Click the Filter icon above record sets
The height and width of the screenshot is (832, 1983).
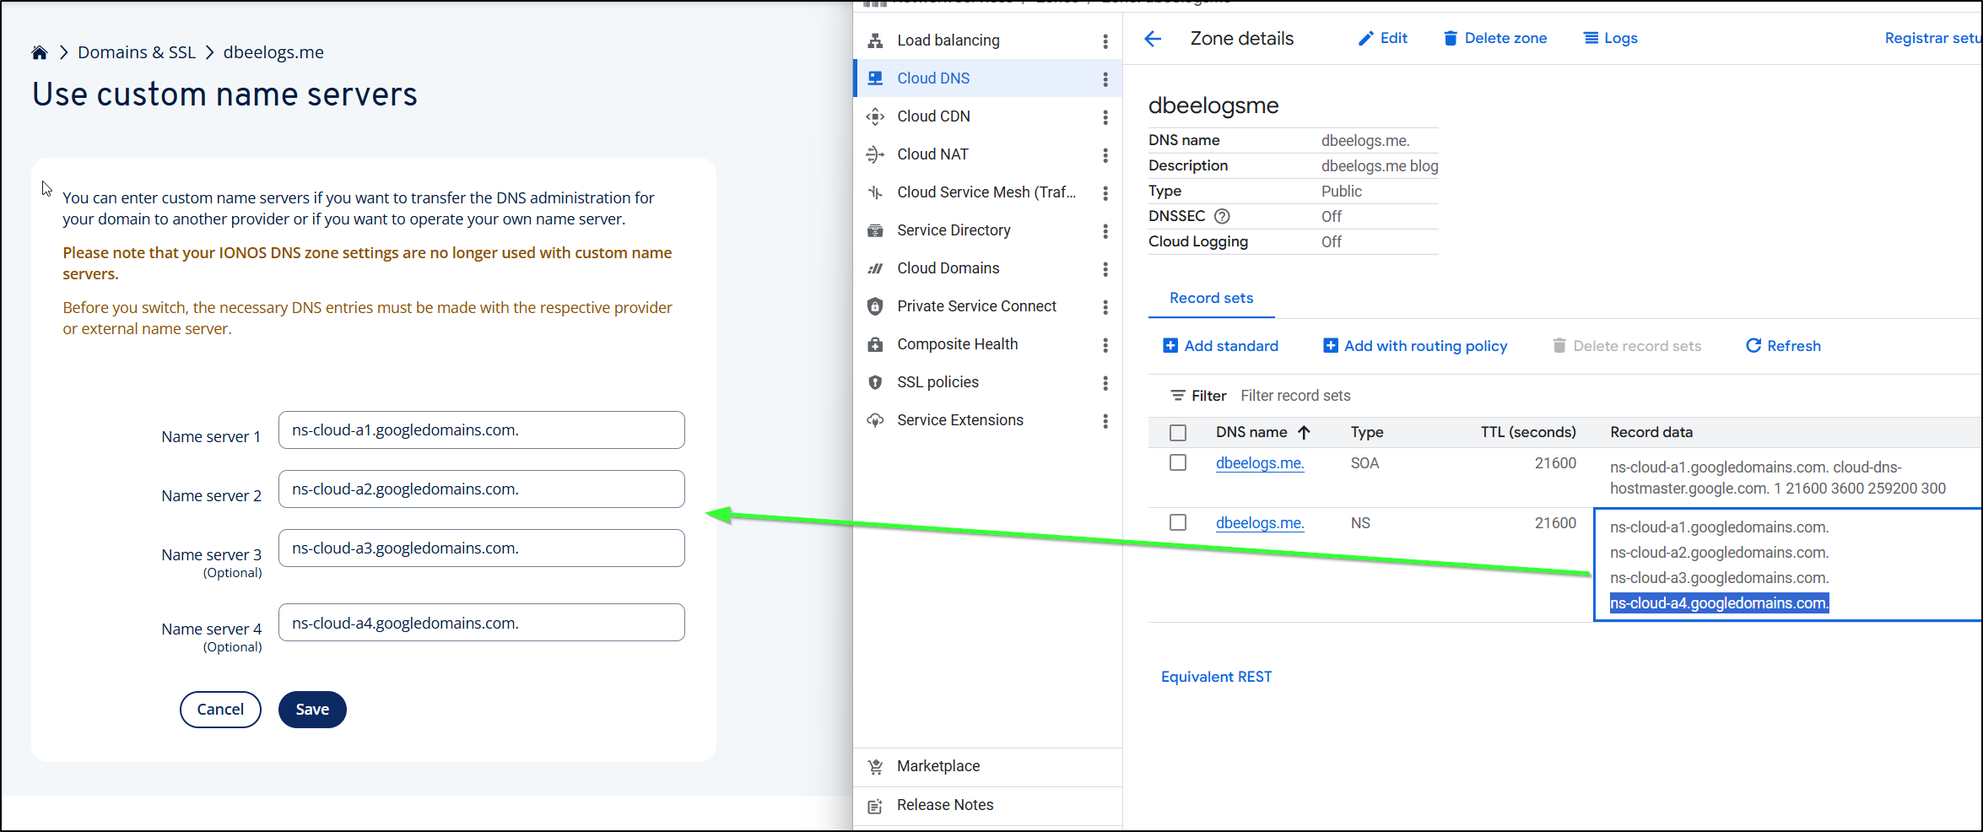pos(1177,396)
